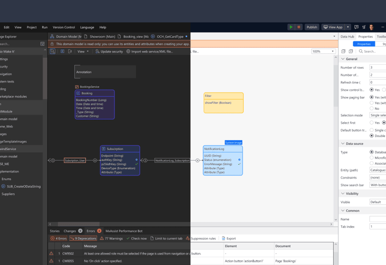The height and width of the screenshot is (265, 386).
Task: Click the Domain Model tab icon
Action: (x=52, y=36)
